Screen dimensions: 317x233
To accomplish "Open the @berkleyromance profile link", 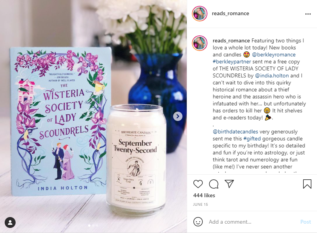I will click(x=274, y=55).
